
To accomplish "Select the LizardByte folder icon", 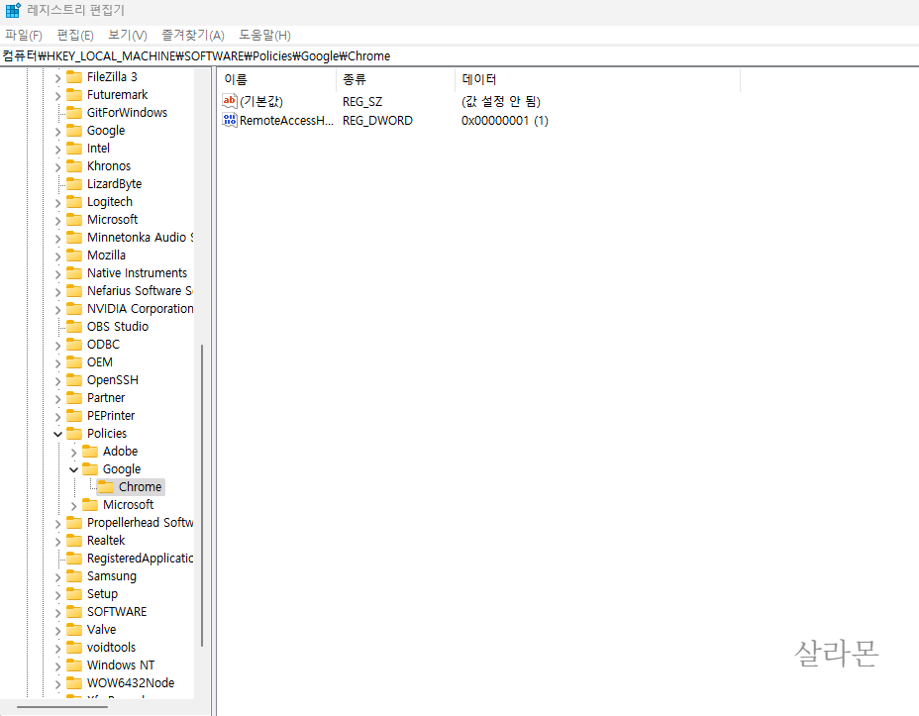I will coord(74,184).
